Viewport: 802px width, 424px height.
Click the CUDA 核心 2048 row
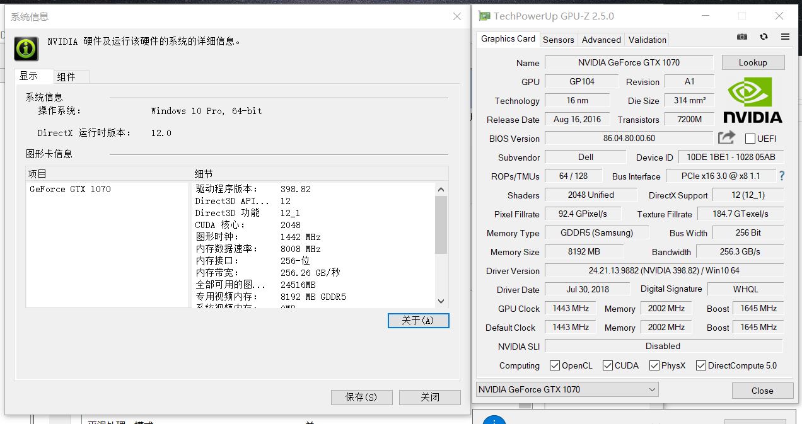313,225
